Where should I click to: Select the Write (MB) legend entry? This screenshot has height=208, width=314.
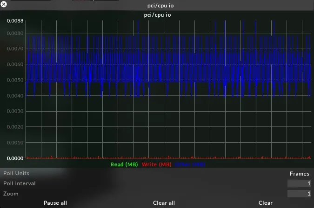[156, 164]
